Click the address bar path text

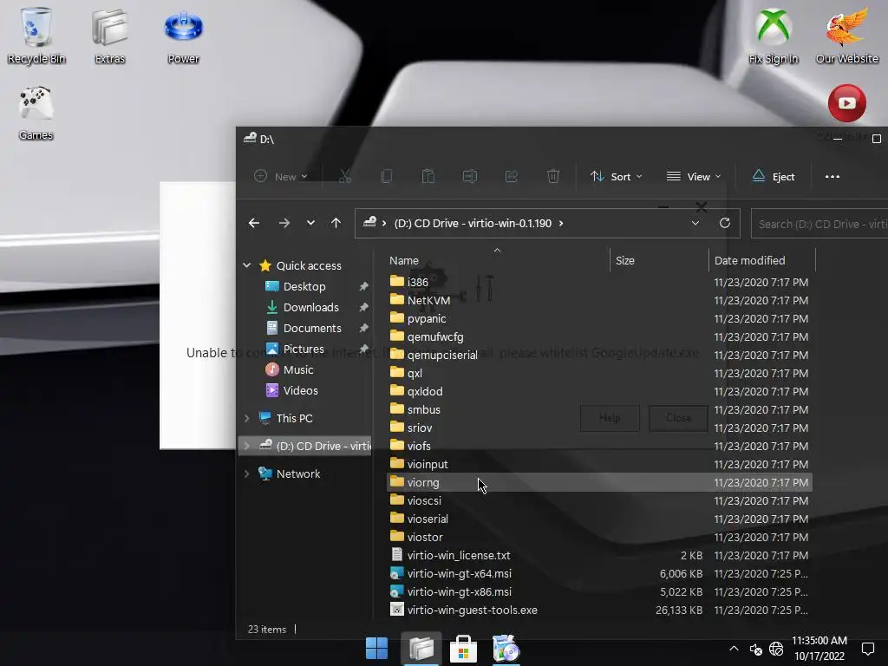(x=473, y=223)
